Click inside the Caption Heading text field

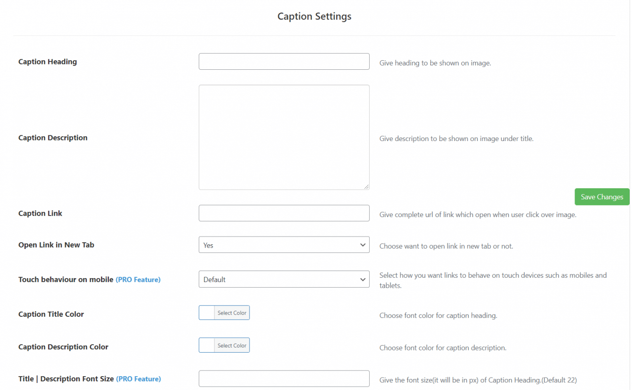(284, 61)
